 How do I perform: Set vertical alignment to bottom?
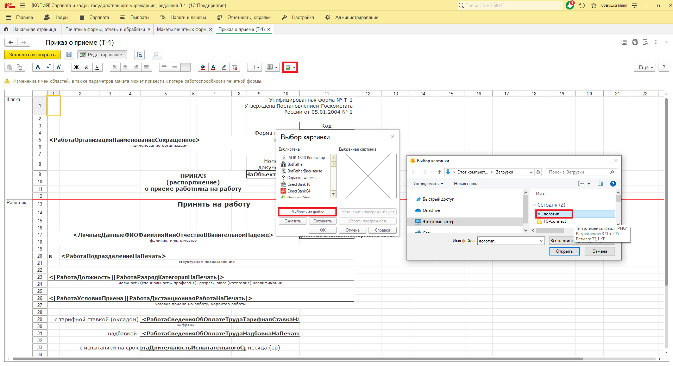click(185, 67)
